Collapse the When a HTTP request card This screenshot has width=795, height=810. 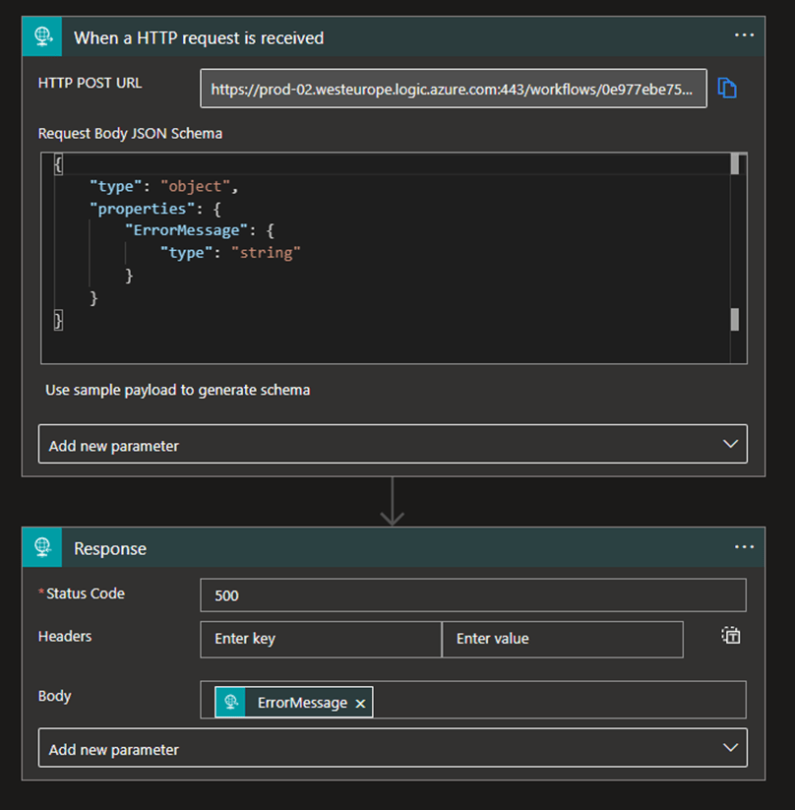[x=197, y=36]
